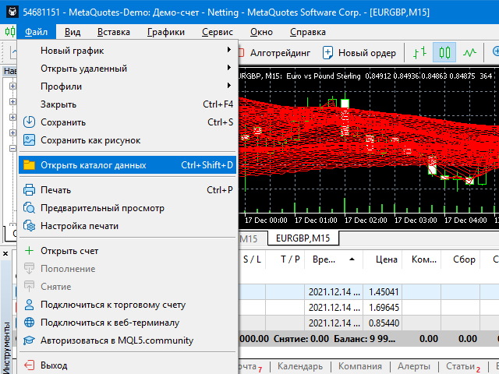Click the Предварительный просмотр preview icon
Screen dimensions: 499x374
click(x=29, y=208)
